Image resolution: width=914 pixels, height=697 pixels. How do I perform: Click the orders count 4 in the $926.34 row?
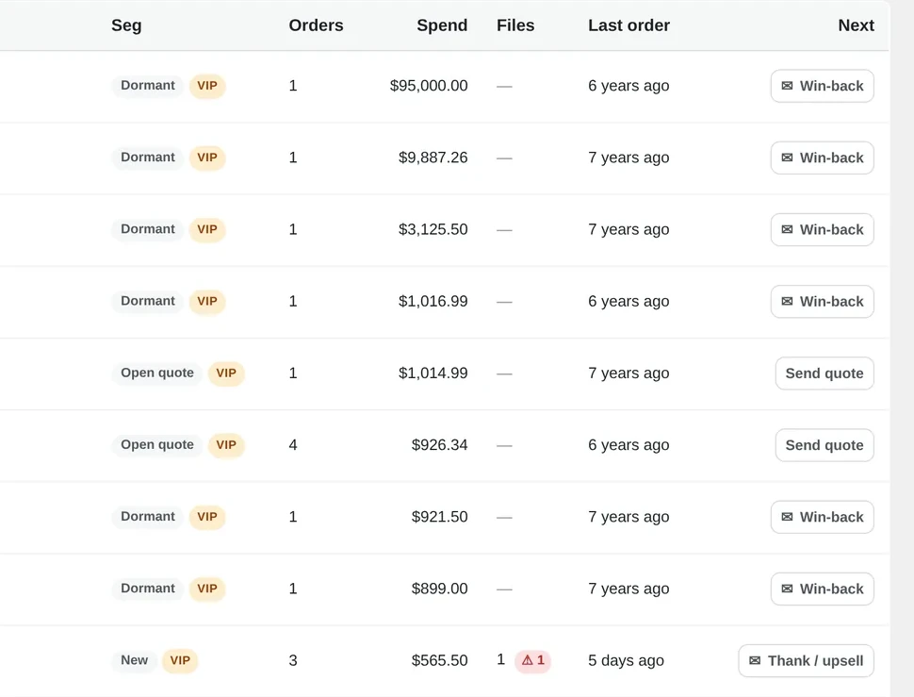293,445
